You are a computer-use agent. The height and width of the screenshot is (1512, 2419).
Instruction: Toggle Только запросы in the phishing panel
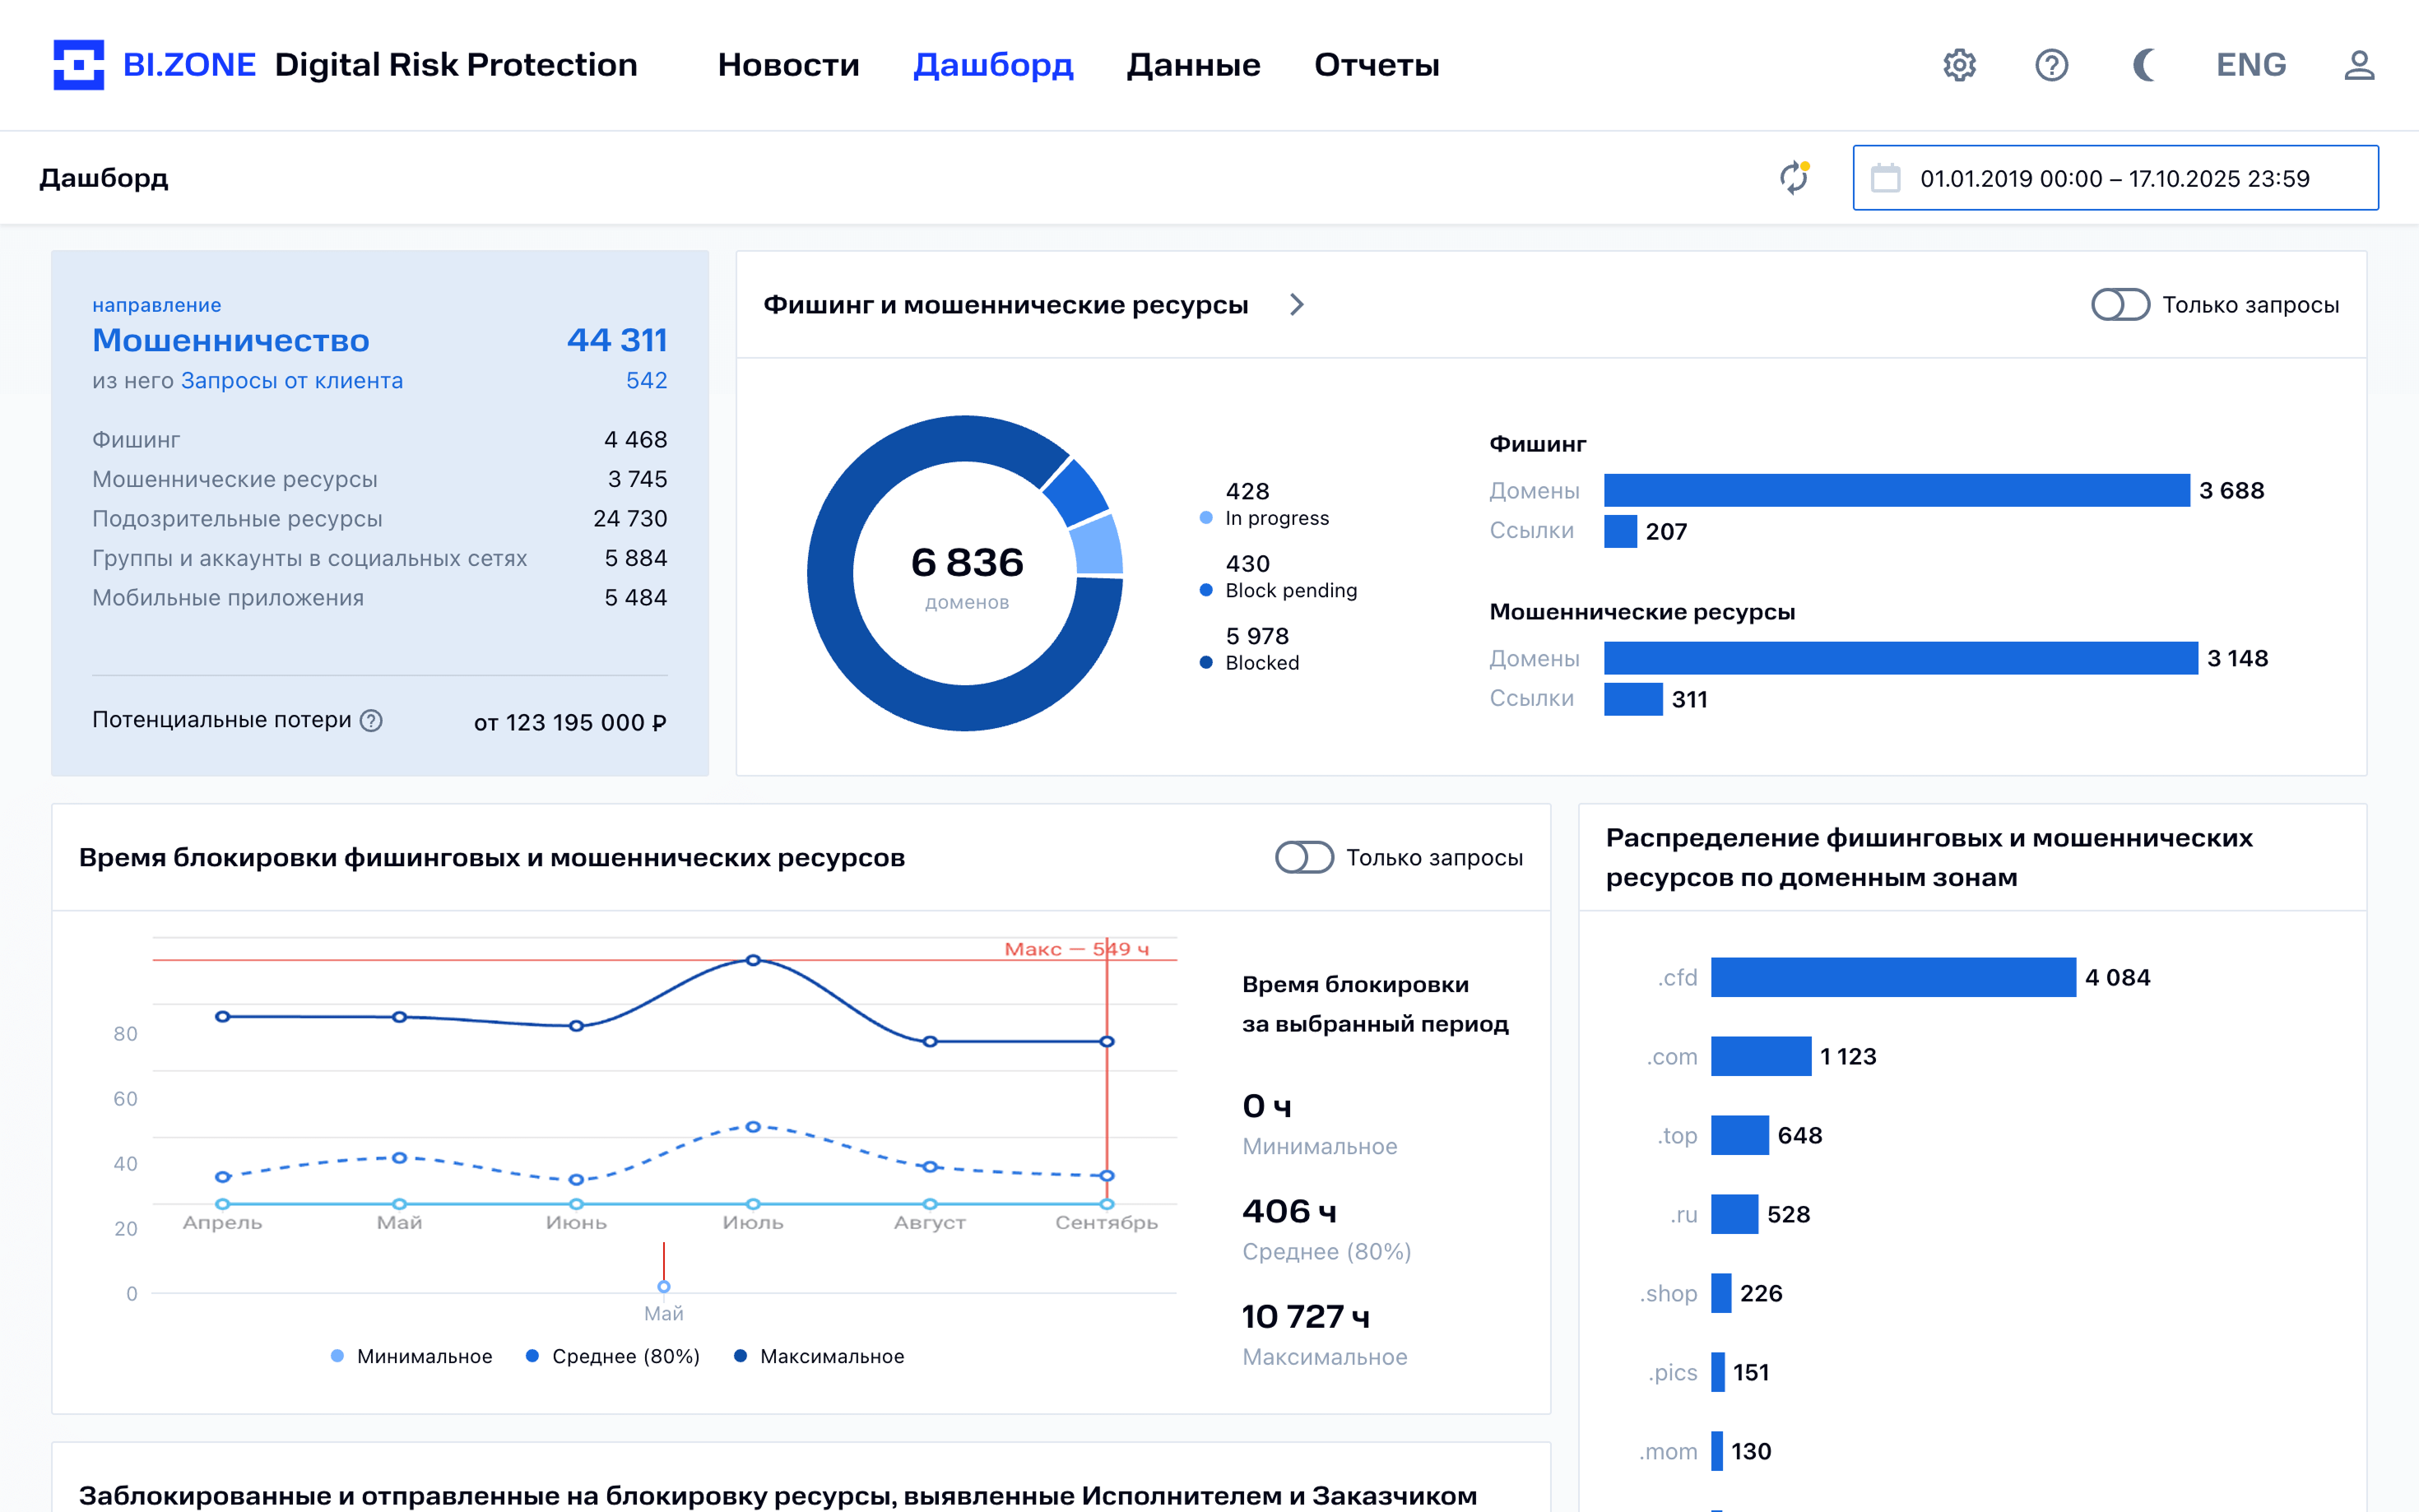[2120, 304]
